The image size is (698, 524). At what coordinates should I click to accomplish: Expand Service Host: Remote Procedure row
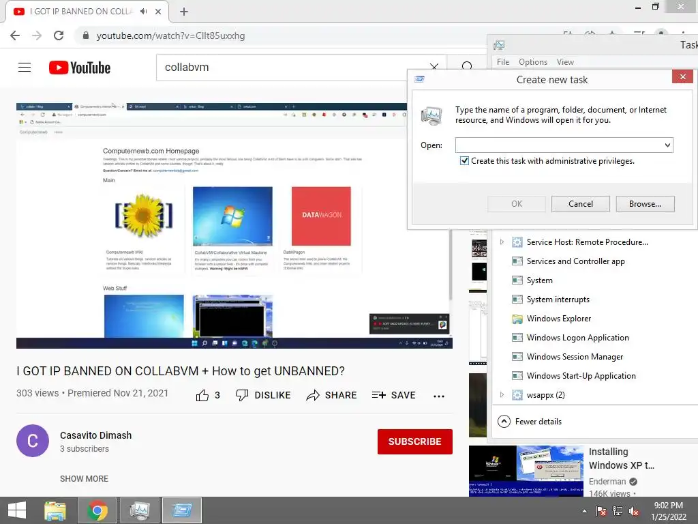pos(502,242)
